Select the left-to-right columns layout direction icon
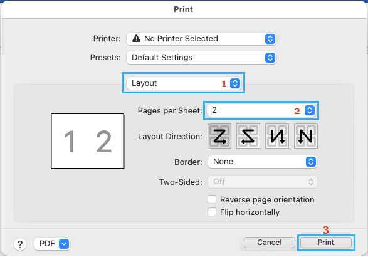 277,136
